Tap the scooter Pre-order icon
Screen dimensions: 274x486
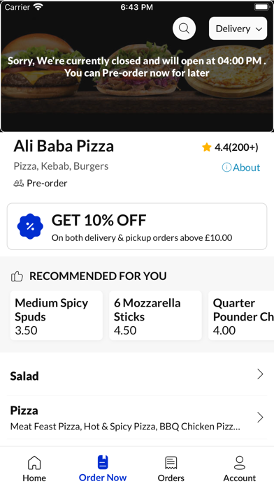[x=19, y=184]
